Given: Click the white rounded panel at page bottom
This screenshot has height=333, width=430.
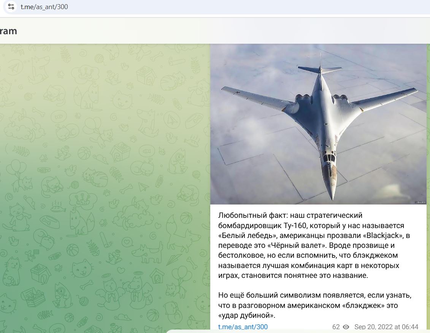Looking at the screenshot, I should pos(298,331).
